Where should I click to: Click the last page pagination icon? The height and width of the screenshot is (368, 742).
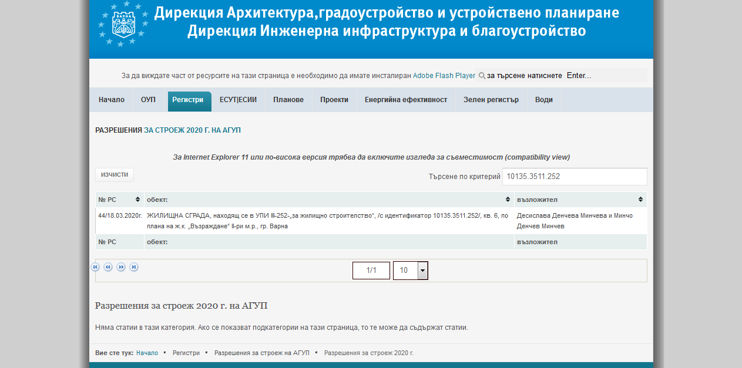click(x=134, y=267)
